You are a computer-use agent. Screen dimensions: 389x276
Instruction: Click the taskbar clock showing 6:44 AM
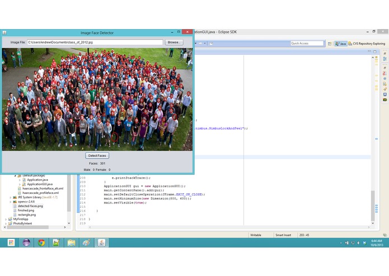coord(377,243)
